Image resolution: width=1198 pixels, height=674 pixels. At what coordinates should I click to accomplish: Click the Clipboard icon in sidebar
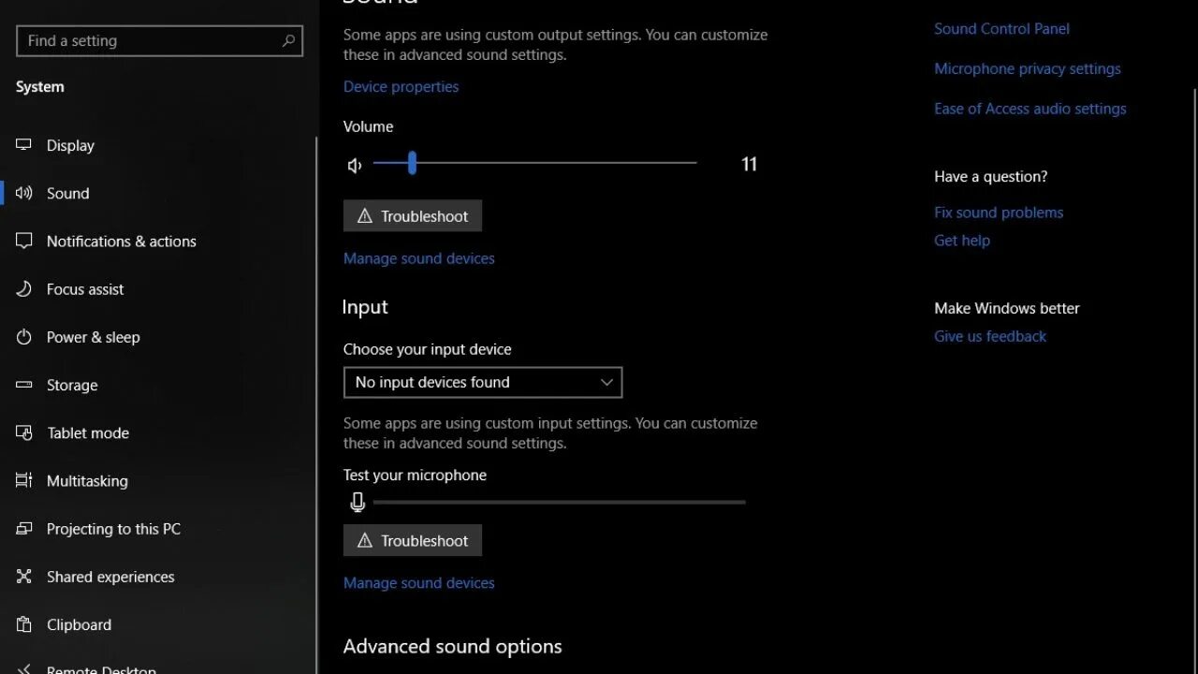pyautogui.click(x=24, y=624)
